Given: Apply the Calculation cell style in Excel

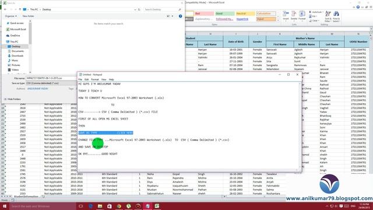Looking at the screenshot, I should [266, 13].
